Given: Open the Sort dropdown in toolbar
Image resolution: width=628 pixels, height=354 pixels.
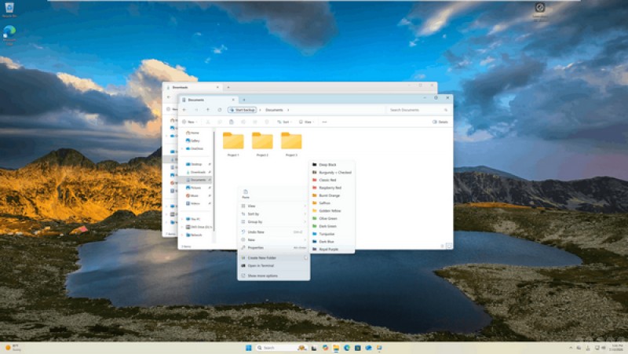Looking at the screenshot, I should coord(285,122).
